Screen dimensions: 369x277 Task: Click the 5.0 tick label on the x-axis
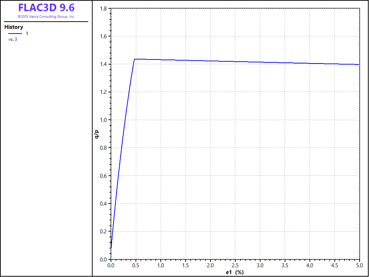click(x=359, y=265)
